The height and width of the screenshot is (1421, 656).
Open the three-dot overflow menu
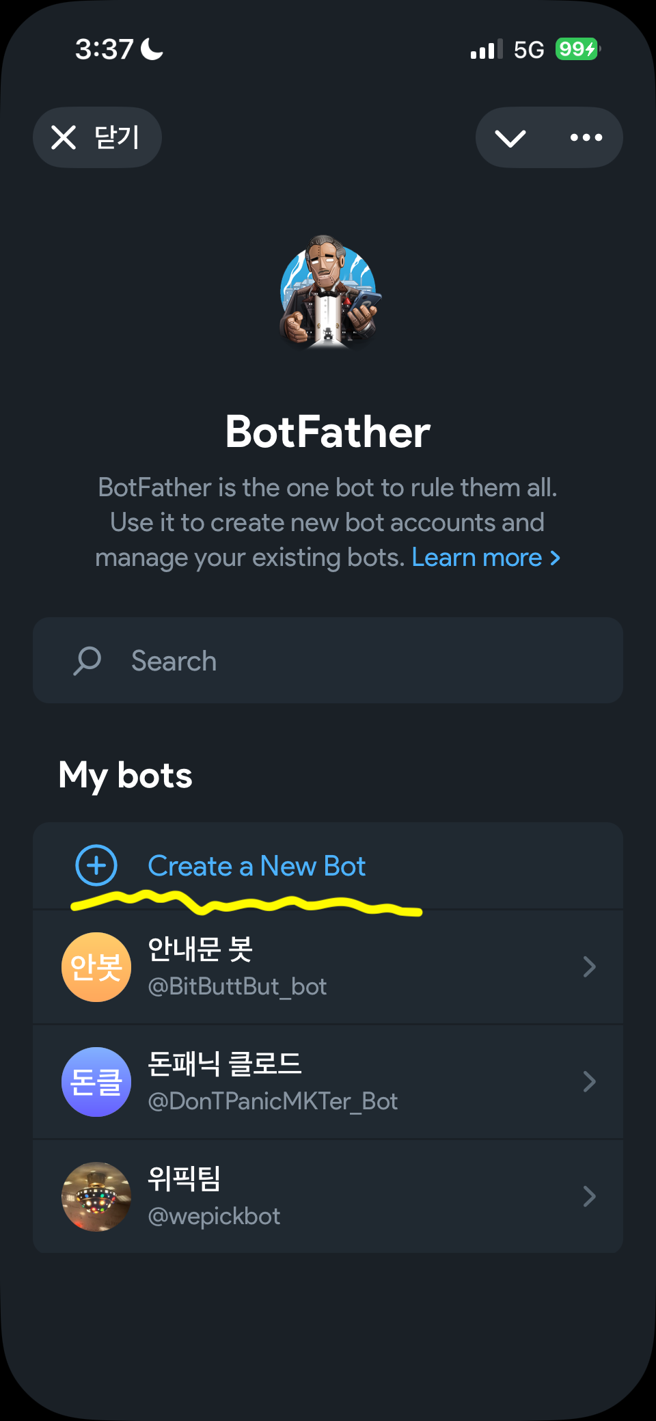point(585,137)
